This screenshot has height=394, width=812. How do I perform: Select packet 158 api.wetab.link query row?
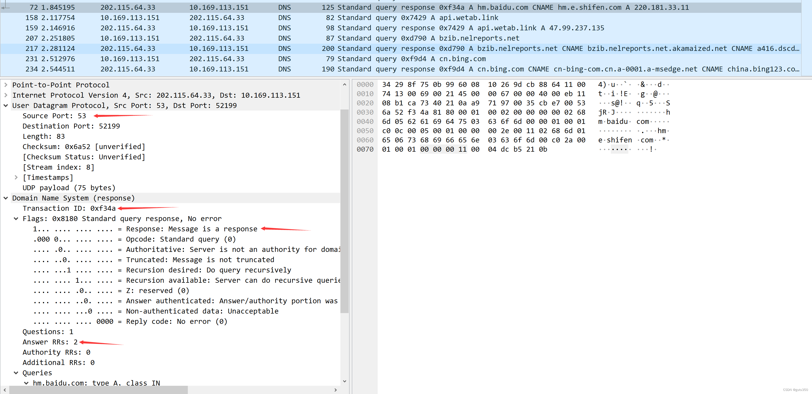pyautogui.click(x=400, y=18)
